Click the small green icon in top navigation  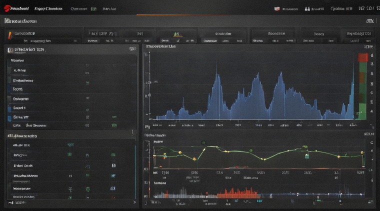93,9
